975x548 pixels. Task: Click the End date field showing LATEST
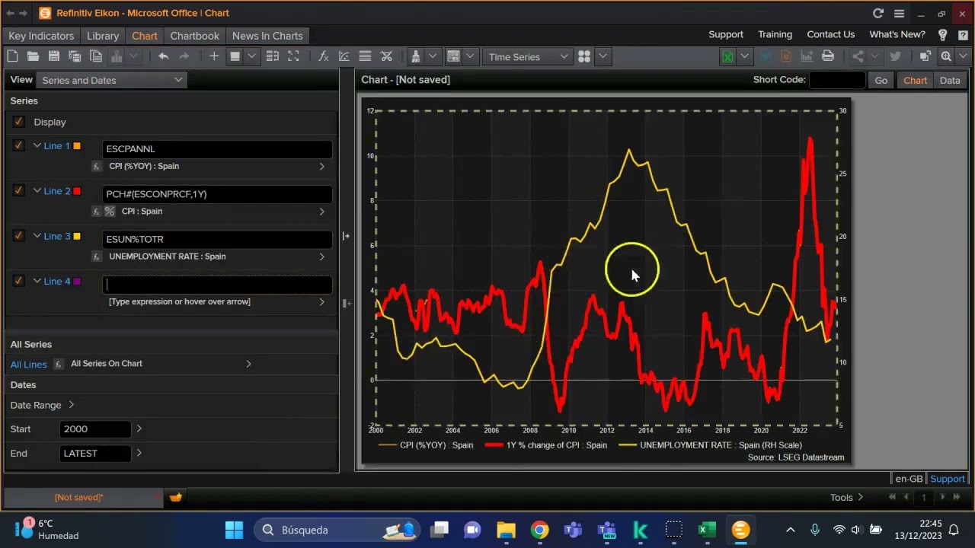(x=95, y=454)
